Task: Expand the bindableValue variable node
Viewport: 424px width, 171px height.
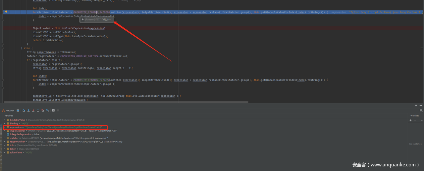Action: click(4, 120)
